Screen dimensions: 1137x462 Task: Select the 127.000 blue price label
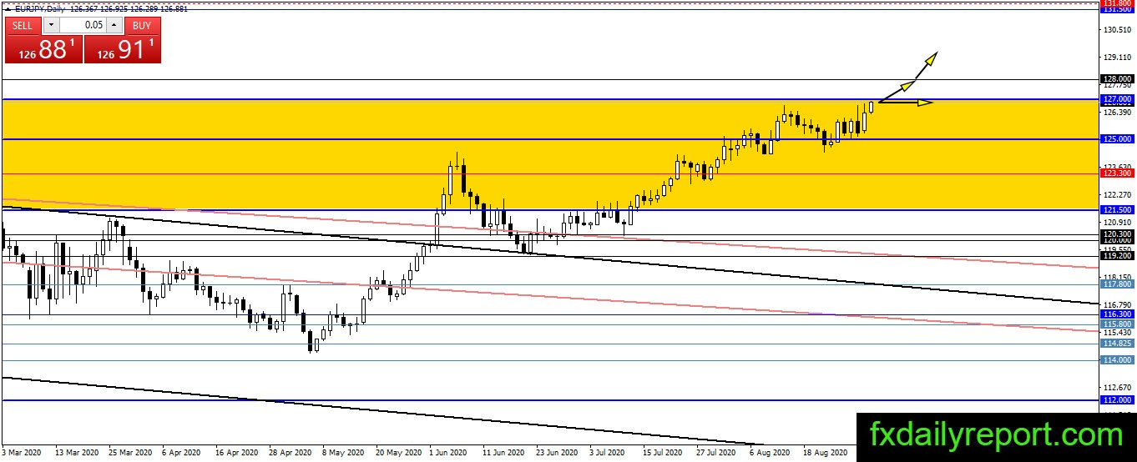[x=1117, y=99]
